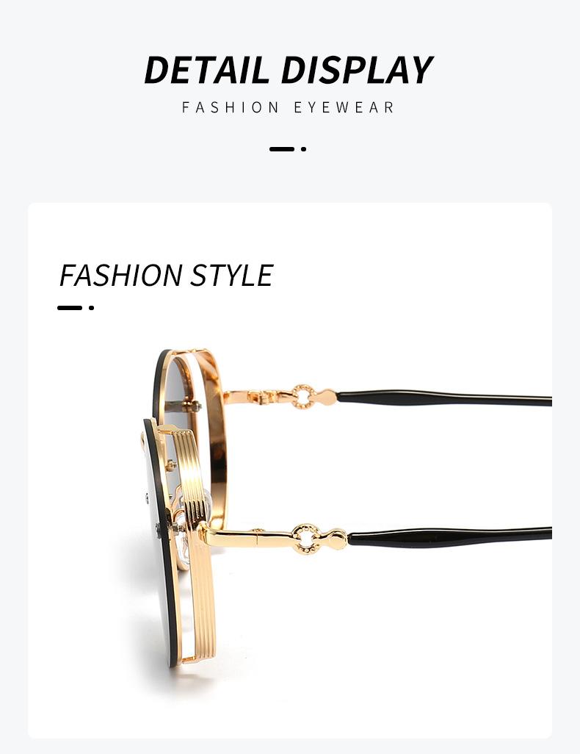Click the lower black temple arm

pos(450,536)
